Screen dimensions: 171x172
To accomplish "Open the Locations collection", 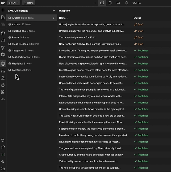I will (32, 70).
